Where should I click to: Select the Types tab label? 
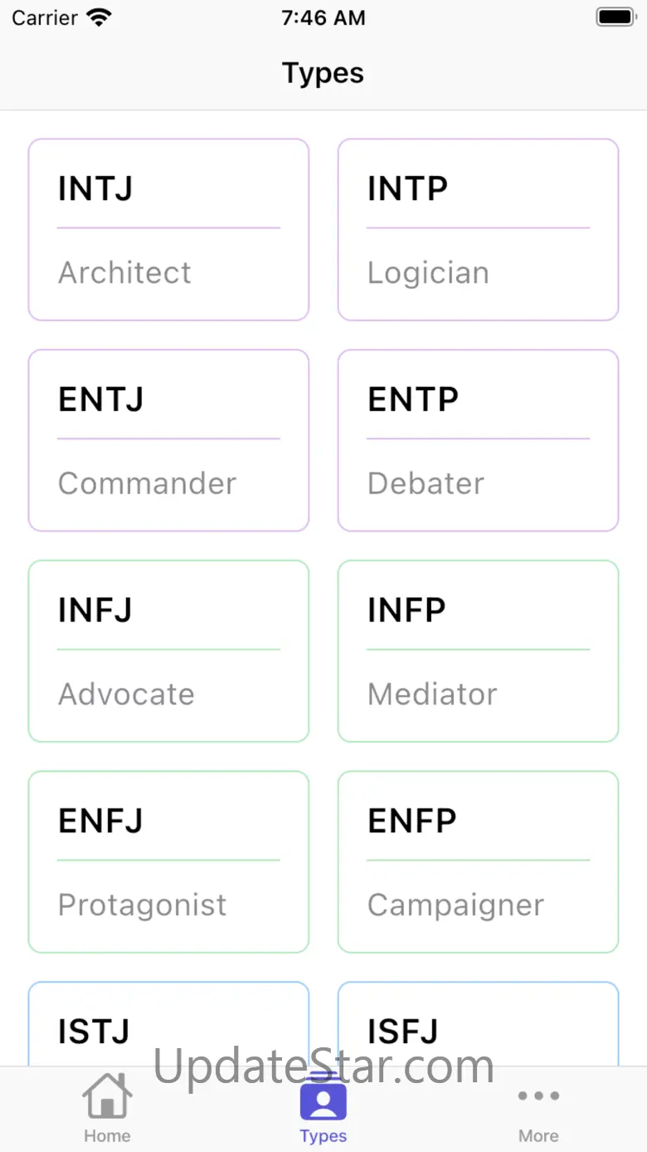coord(323,1135)
